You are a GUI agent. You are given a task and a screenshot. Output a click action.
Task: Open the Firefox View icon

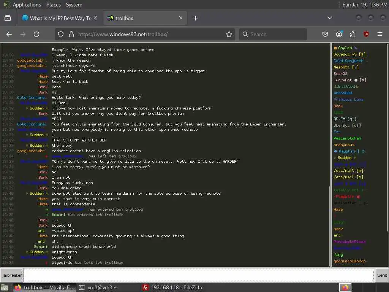pyautogui.click(x=8, y=18)
